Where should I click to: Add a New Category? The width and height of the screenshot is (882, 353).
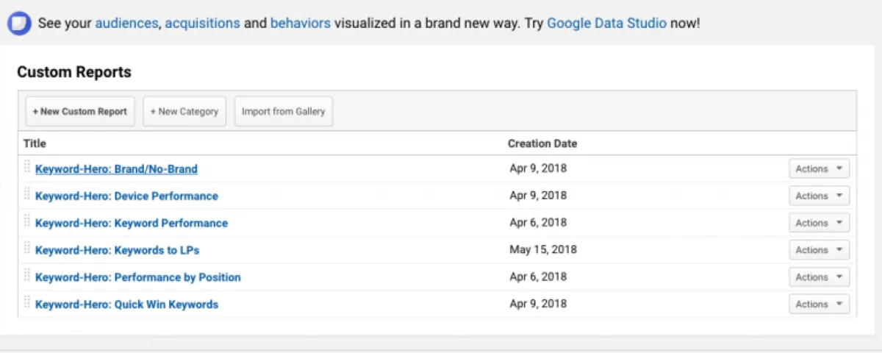tap(184, 112)
